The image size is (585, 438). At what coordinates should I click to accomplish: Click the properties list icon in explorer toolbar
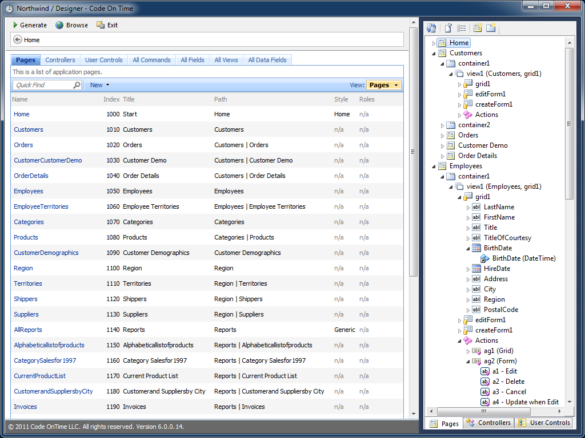click(461, 28)
